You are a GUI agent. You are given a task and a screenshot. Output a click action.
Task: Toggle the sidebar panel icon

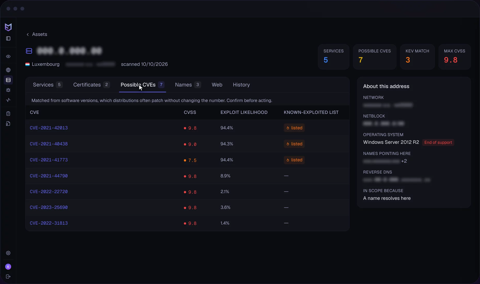pos(8,38)
